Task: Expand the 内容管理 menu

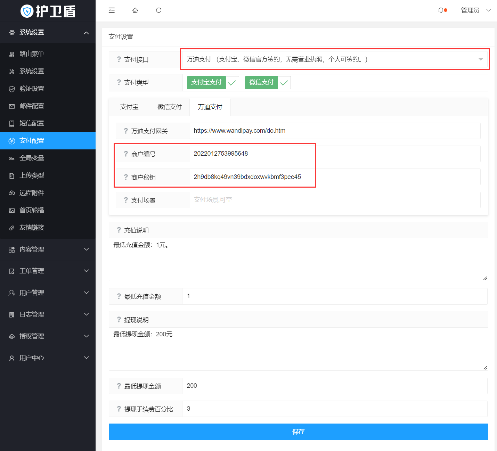Action: click(48, 249)
